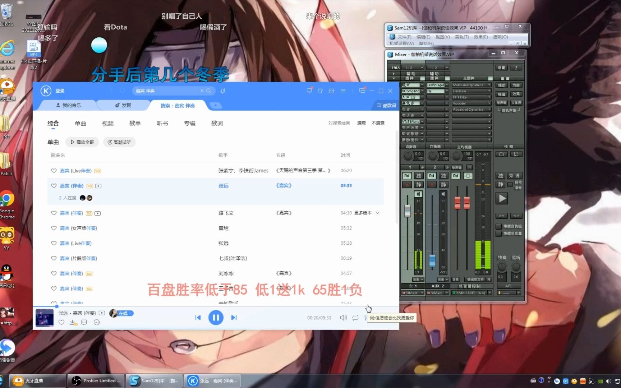Open the mail messages icon in Kugou's title bar
This screenshot has width=621, height=388.
(x=331, y=91)
